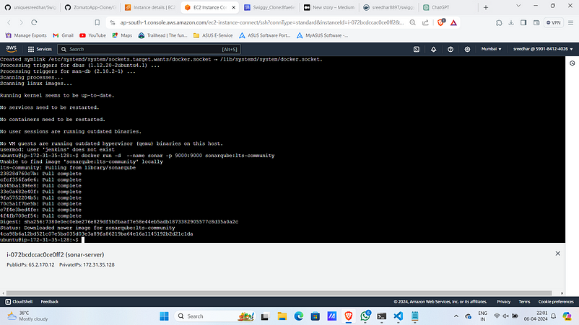Click the address bar URL
The width and height of the screenshot is (579, 325).
[x=262, y=22]
